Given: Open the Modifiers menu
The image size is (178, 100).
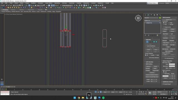Looking at the screenshot, I should click(x=33, y=3).
